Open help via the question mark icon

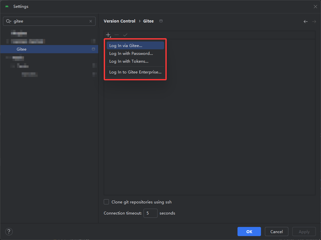coord(9,232)
